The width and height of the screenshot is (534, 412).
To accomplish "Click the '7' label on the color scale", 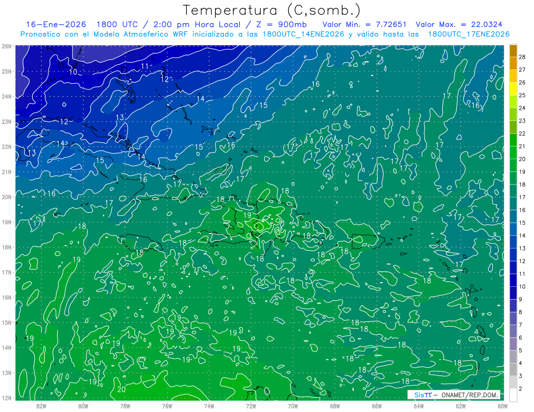I will [x=520, y=325].
